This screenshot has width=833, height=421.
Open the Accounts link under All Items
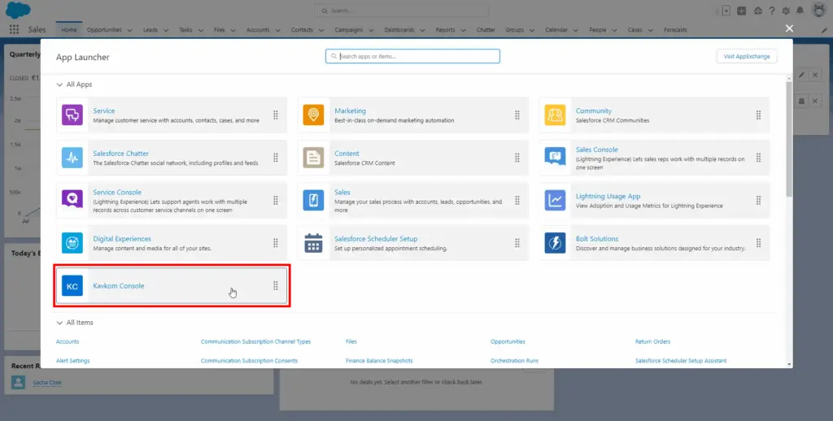click(x=68, y=341)
